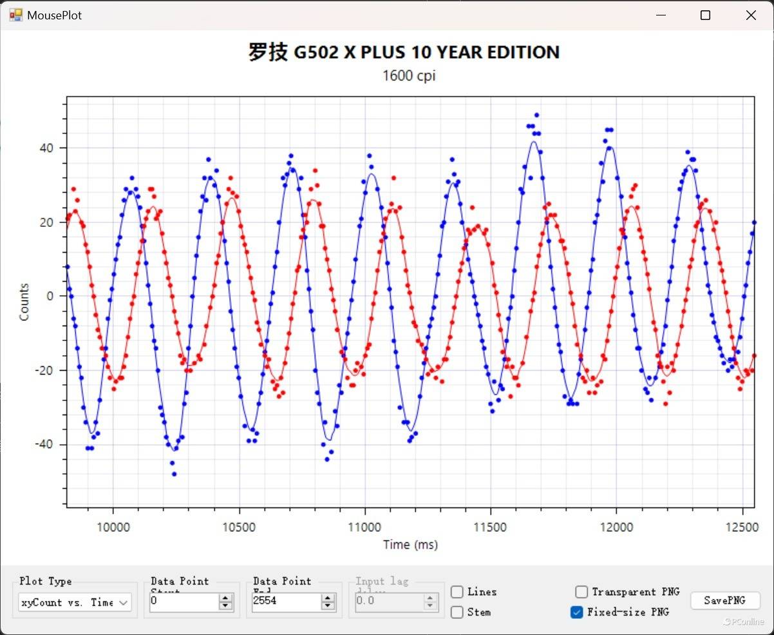Open the Plot Type dropdown
Viewport: 774px width, 635px height.
[x=75, y=603]
